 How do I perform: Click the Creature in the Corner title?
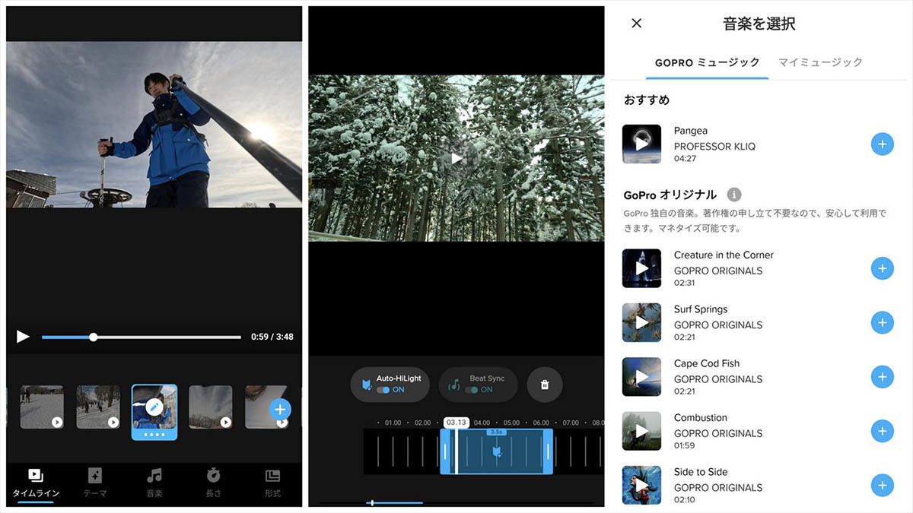(x=724, y=255)
